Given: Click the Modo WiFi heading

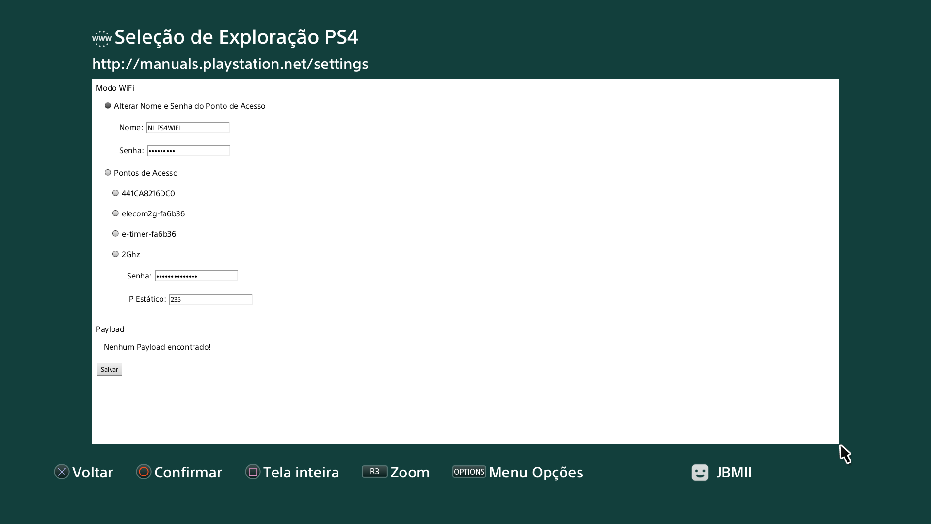Looking at the screenshot, I should 115,88.
